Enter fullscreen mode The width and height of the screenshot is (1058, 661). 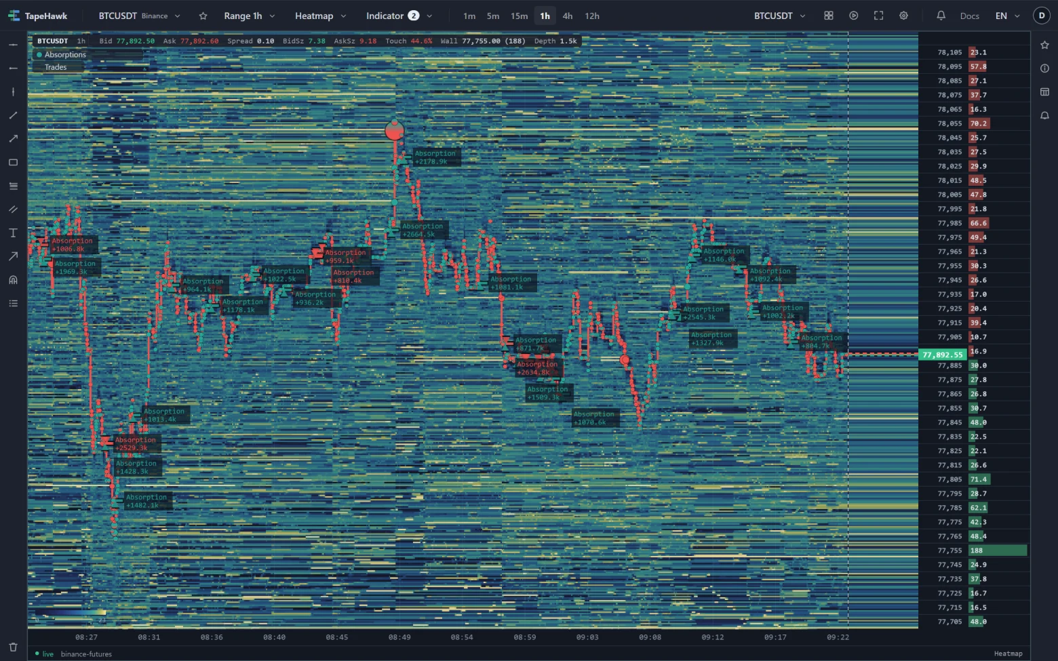click(879, 16)
